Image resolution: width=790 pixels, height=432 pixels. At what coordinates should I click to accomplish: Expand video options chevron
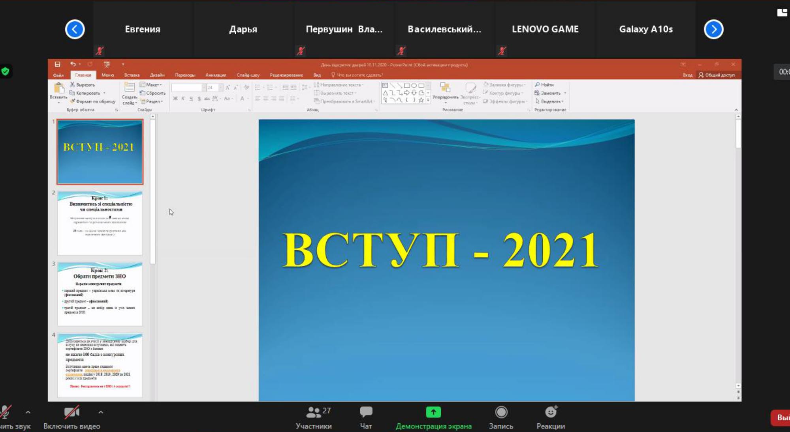pos(101,412)
